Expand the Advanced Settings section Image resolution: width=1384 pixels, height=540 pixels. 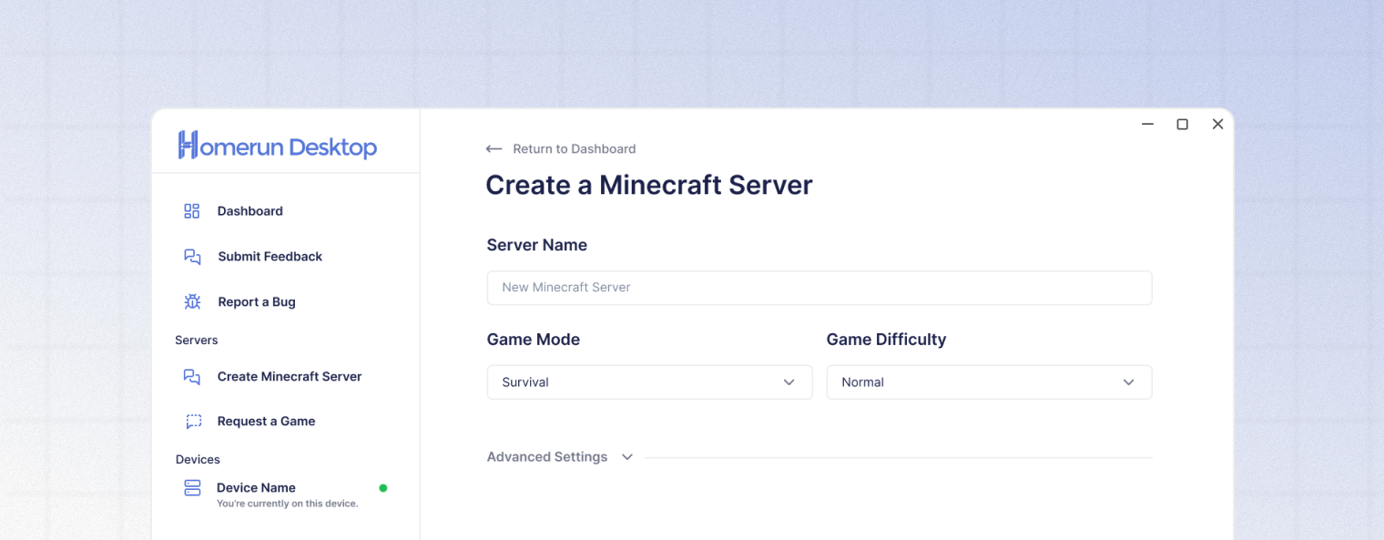pyautogui.click(x=559, y=457)
